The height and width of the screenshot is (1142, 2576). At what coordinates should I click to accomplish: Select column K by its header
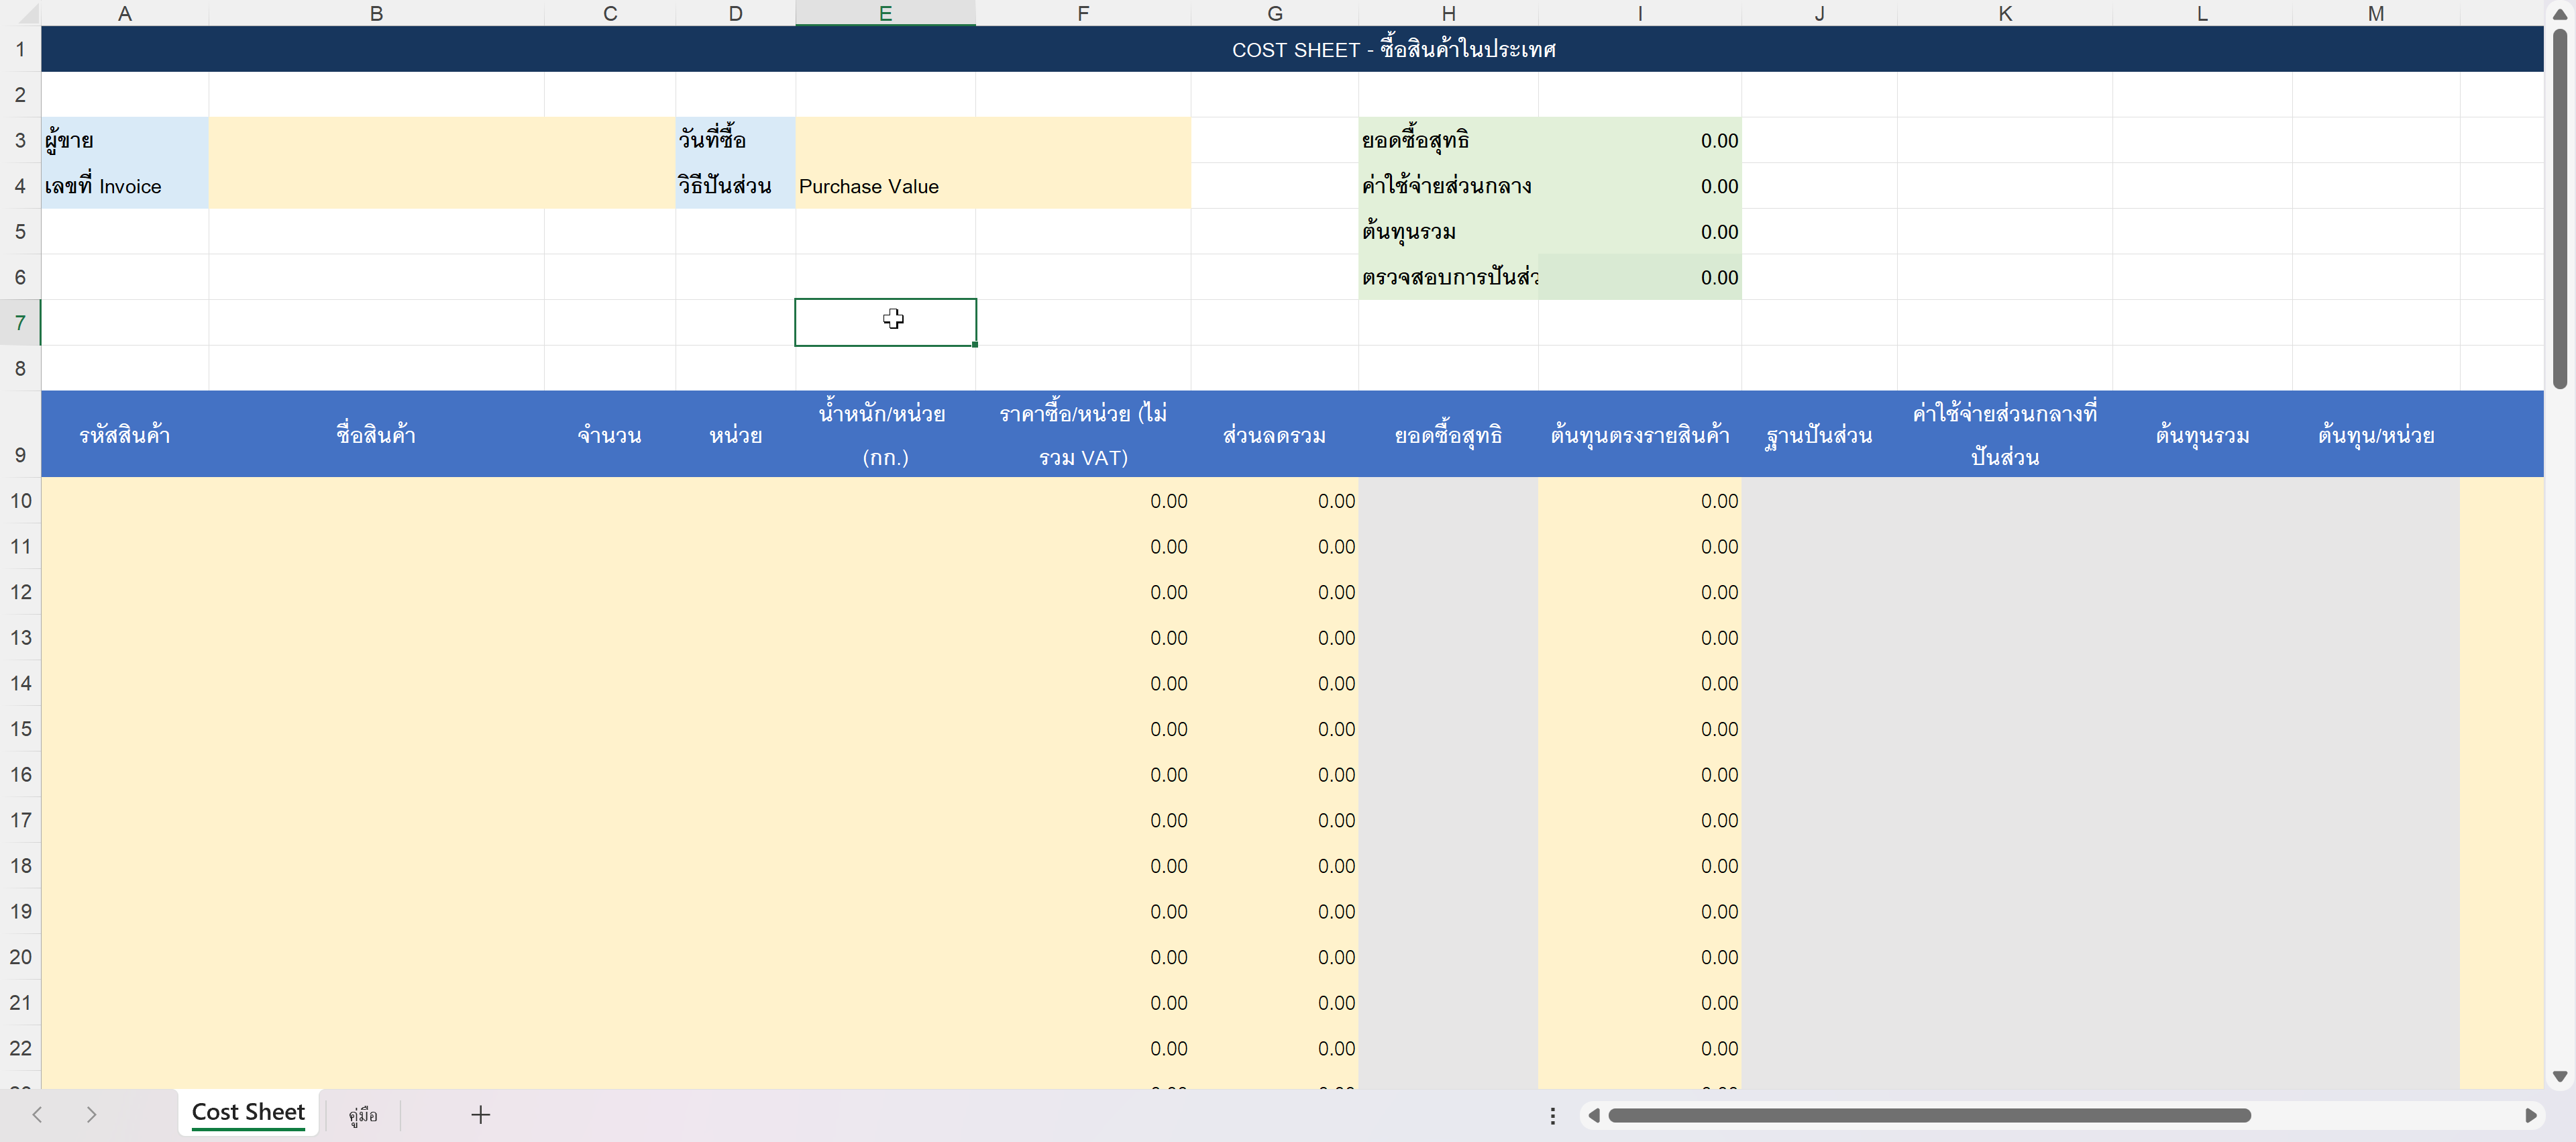(2005, 13)
